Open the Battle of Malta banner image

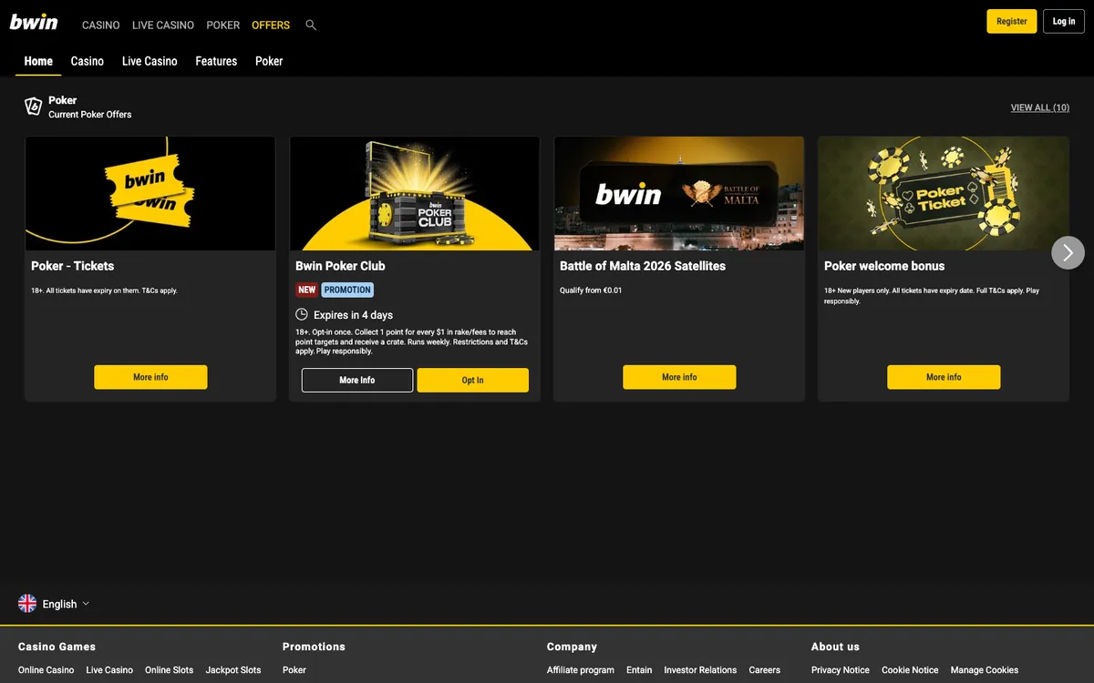tap(679, 194)
